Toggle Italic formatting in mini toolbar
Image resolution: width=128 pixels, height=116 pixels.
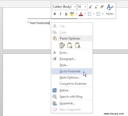[60, 14]
